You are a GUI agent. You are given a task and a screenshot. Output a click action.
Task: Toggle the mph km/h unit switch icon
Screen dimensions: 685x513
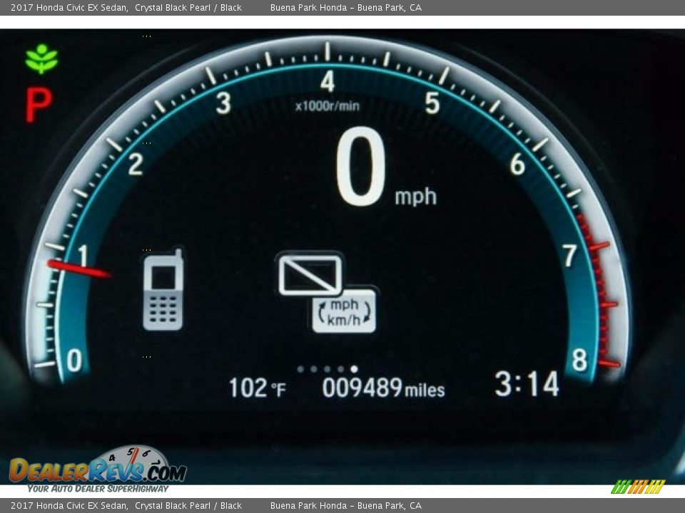[344, 312]
